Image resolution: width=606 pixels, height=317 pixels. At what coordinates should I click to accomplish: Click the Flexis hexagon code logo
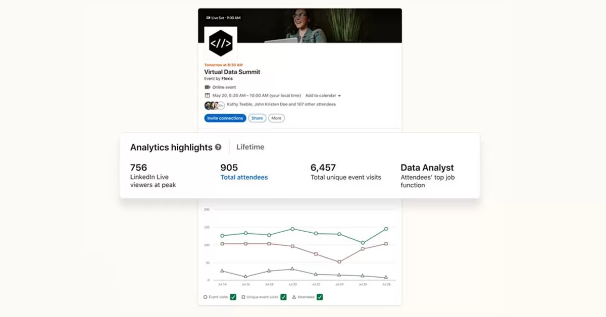pos(221,43)
